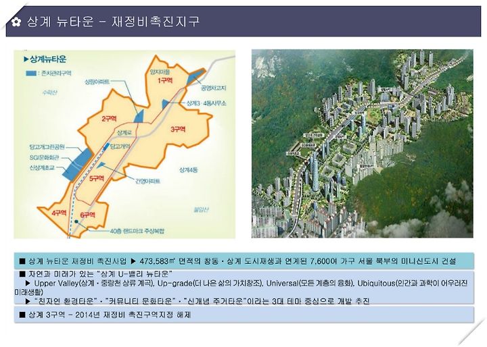Click the landmark location dot in 6구역
The width and height of the screenshot is (487, 347).
(76, 221)
